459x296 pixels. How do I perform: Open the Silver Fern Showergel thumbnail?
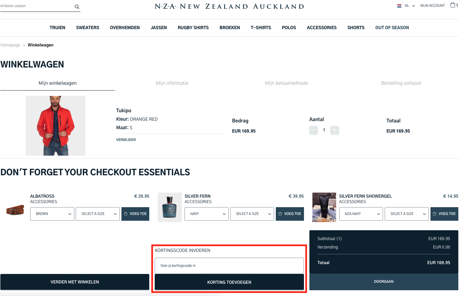(x=324, y=208)
